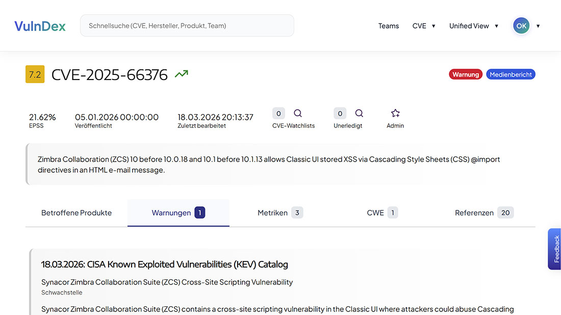Select the Warnungen tab
The height and width of the screenshot is (315, 561).
click(178, 213)
